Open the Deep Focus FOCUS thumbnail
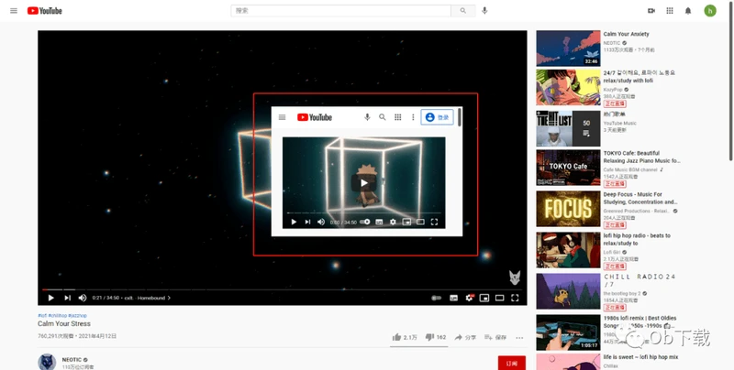 click(x=568, y=209)
